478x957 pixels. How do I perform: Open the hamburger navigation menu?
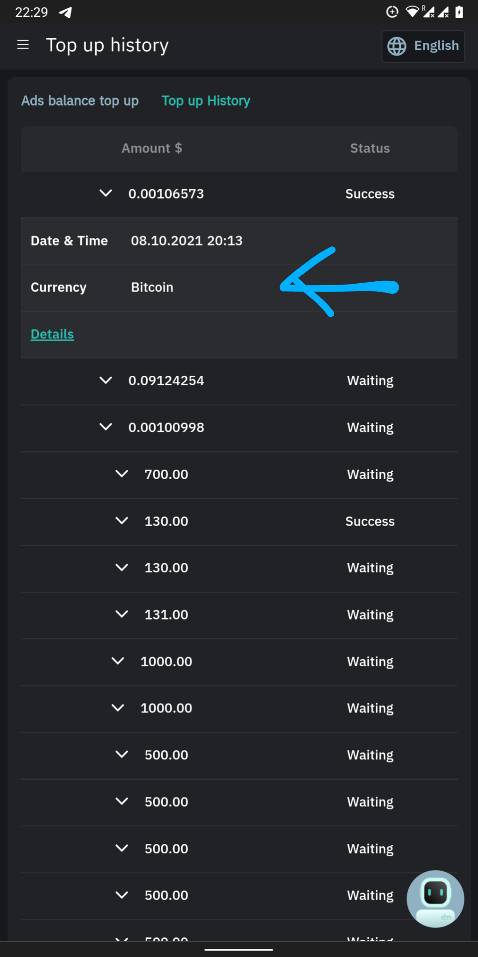pos(23,45)
